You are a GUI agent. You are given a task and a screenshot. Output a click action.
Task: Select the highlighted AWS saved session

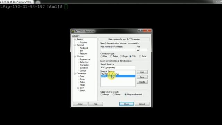click(x=118, y=76)
